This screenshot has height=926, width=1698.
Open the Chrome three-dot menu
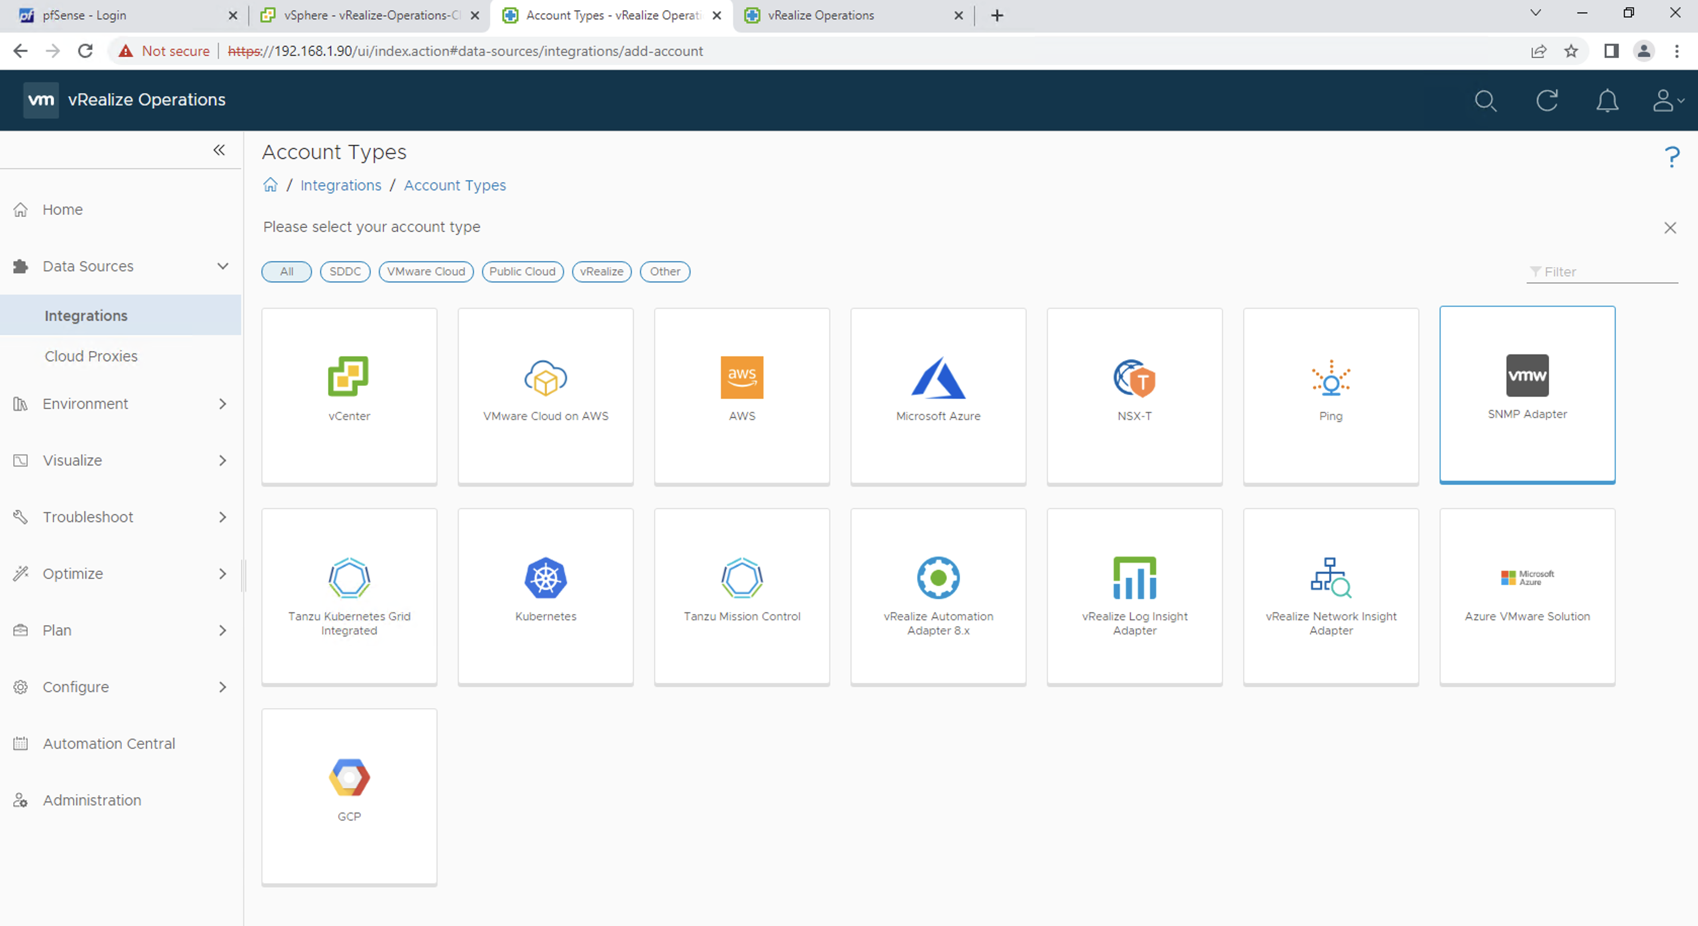point(1676,51)
